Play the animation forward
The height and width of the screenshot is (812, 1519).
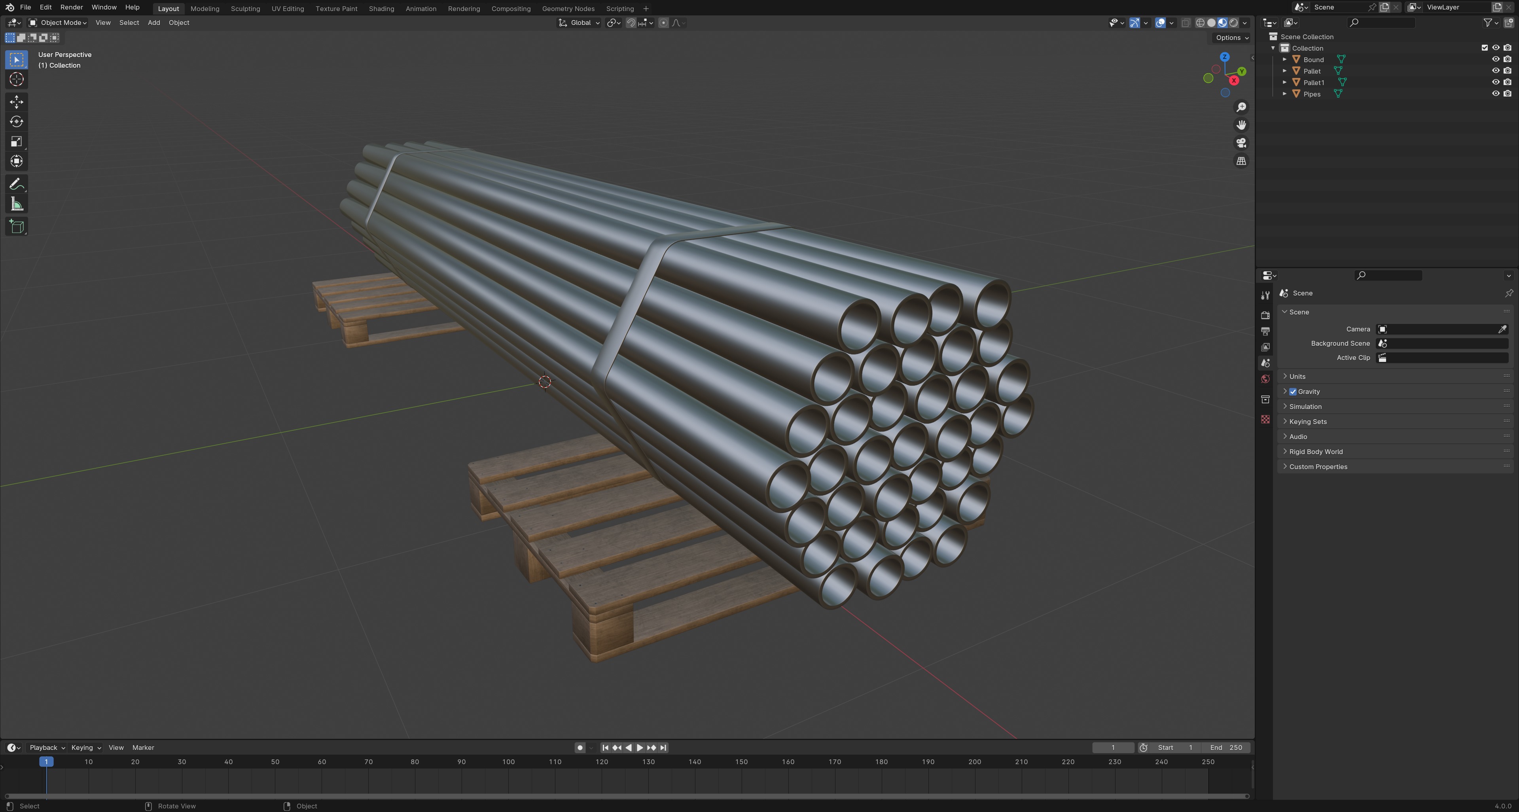point(640,748)
